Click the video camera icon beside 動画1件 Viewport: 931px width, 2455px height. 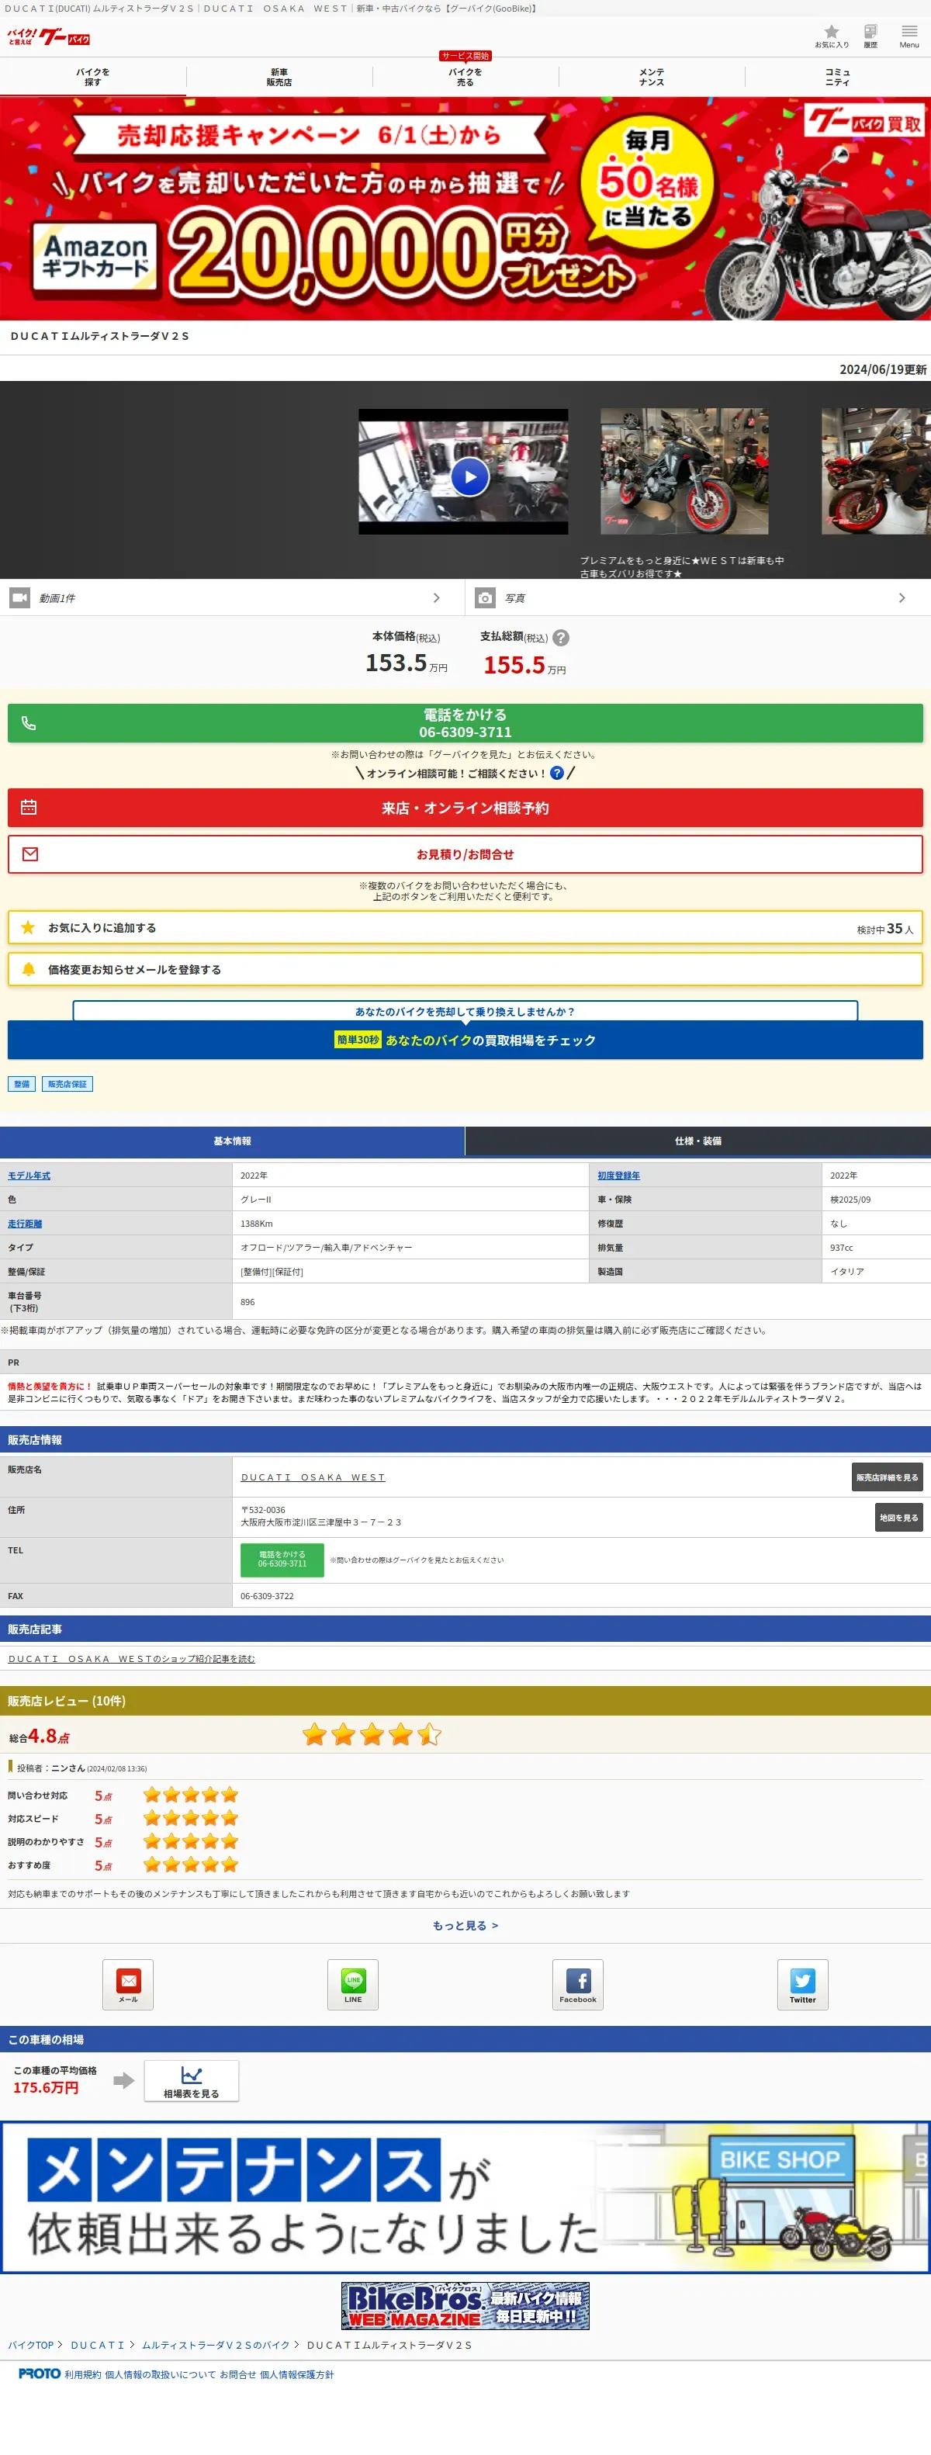20,597
